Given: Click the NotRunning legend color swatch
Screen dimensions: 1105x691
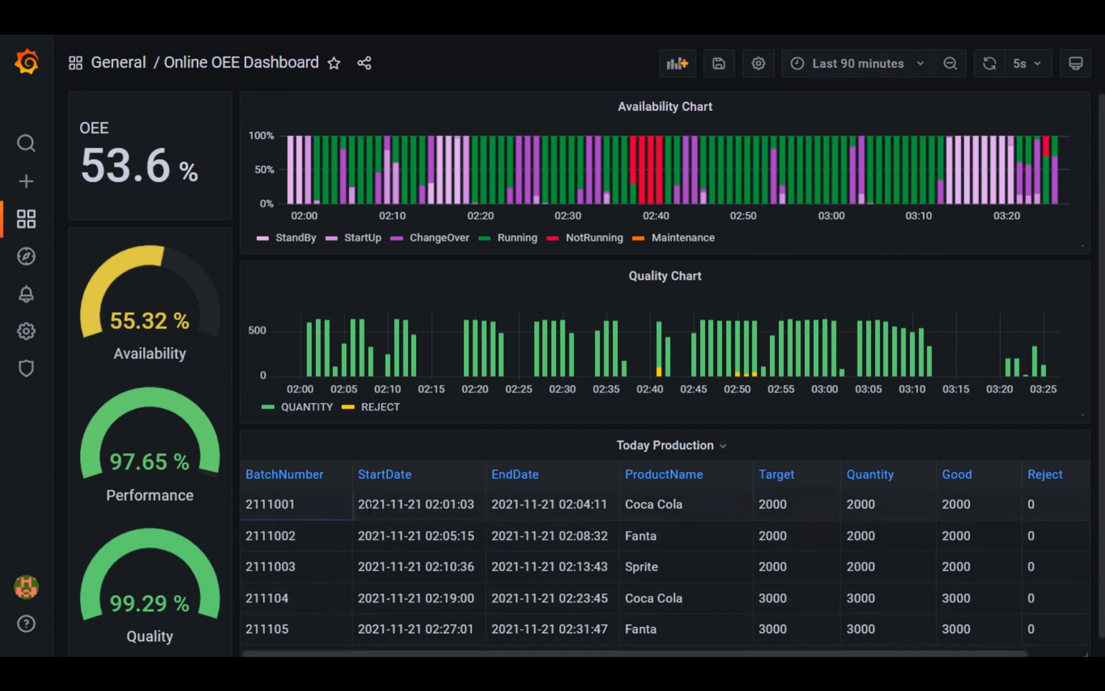Looking at the screenshot, I should click(x=552, y=238).
